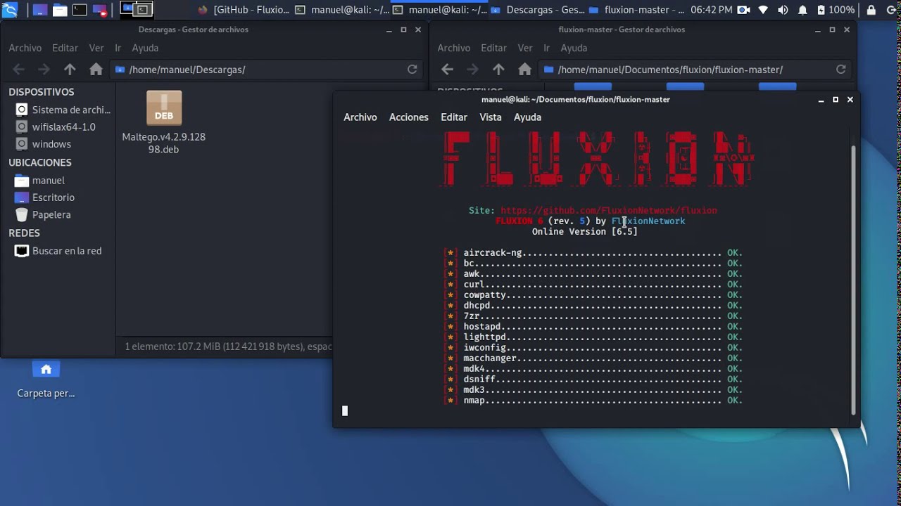Open Acciones menu in the terminal
The image size is (901, 506).
click(x=409, y=117)
